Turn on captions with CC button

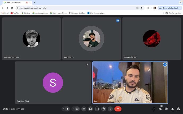pyautogui.click(x=84, y=109)
